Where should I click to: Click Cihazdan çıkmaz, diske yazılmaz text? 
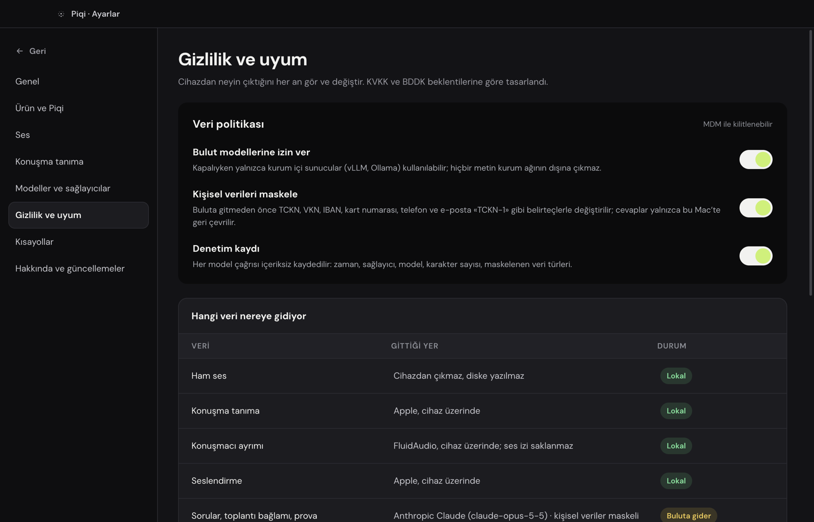458,376
